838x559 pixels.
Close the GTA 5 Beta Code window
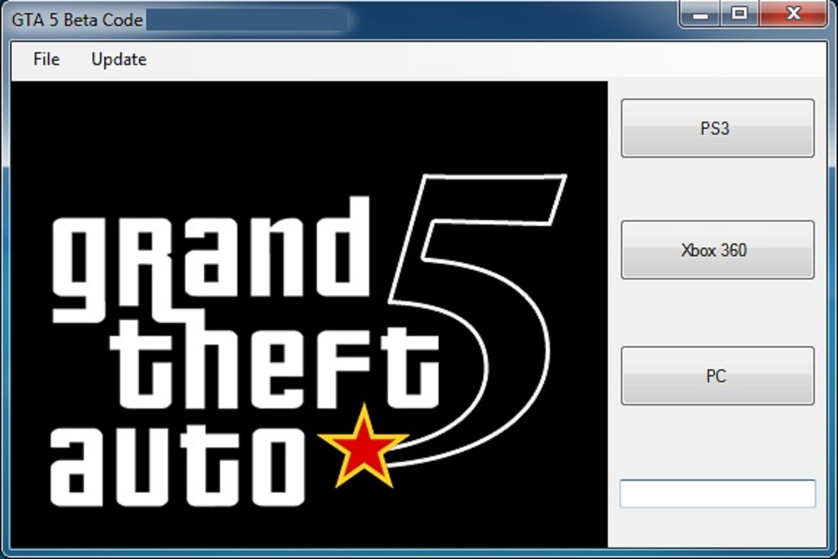point(794,13)
